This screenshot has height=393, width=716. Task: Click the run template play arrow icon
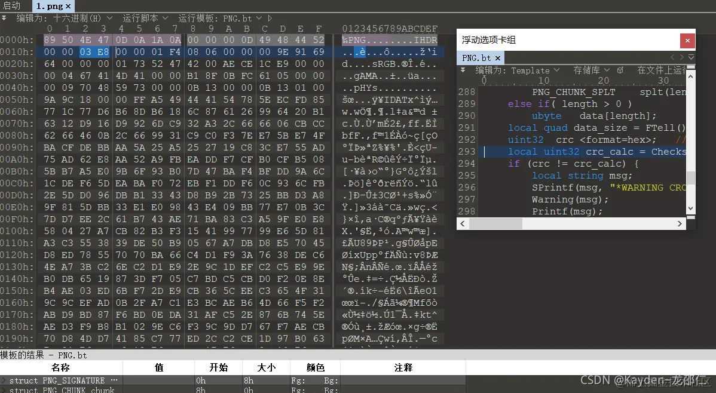(270, 19)
